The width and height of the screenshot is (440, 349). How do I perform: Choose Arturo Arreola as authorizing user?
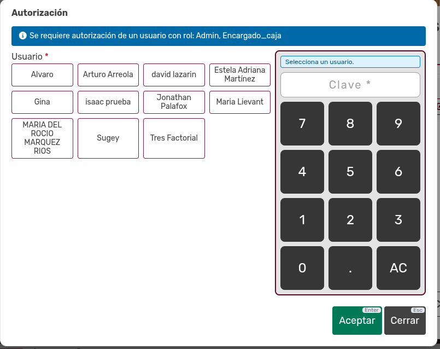click(x=108, y=75)
